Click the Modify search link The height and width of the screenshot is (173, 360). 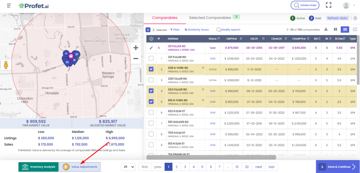(229, 30)
